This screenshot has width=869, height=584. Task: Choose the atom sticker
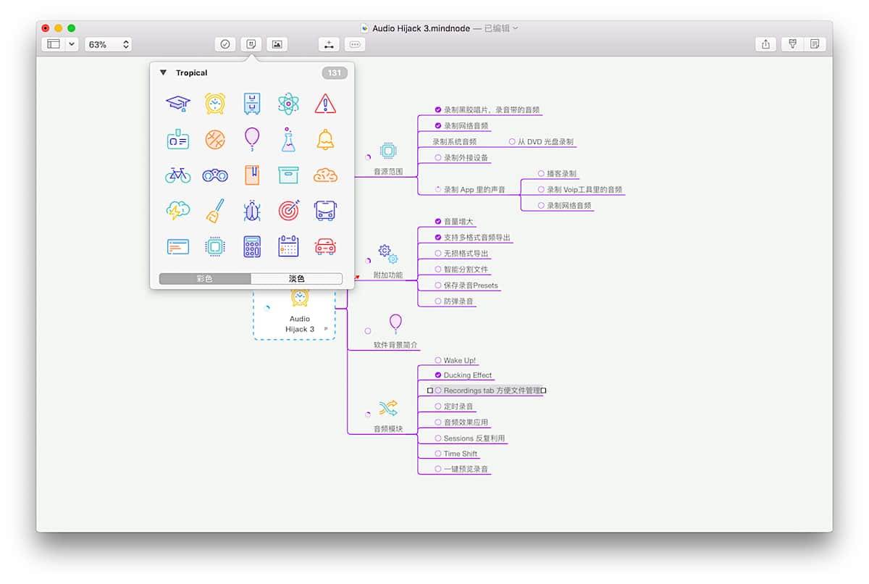pyautogui.click(x=288, y=104)
